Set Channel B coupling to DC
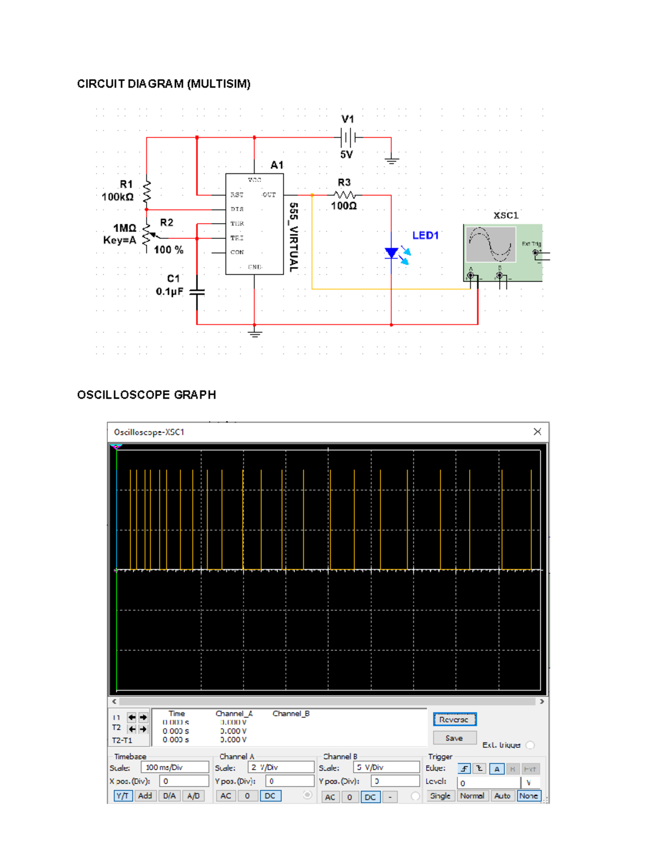The width and height of the screenshot is (654, 847). click(x=370, y=797)
